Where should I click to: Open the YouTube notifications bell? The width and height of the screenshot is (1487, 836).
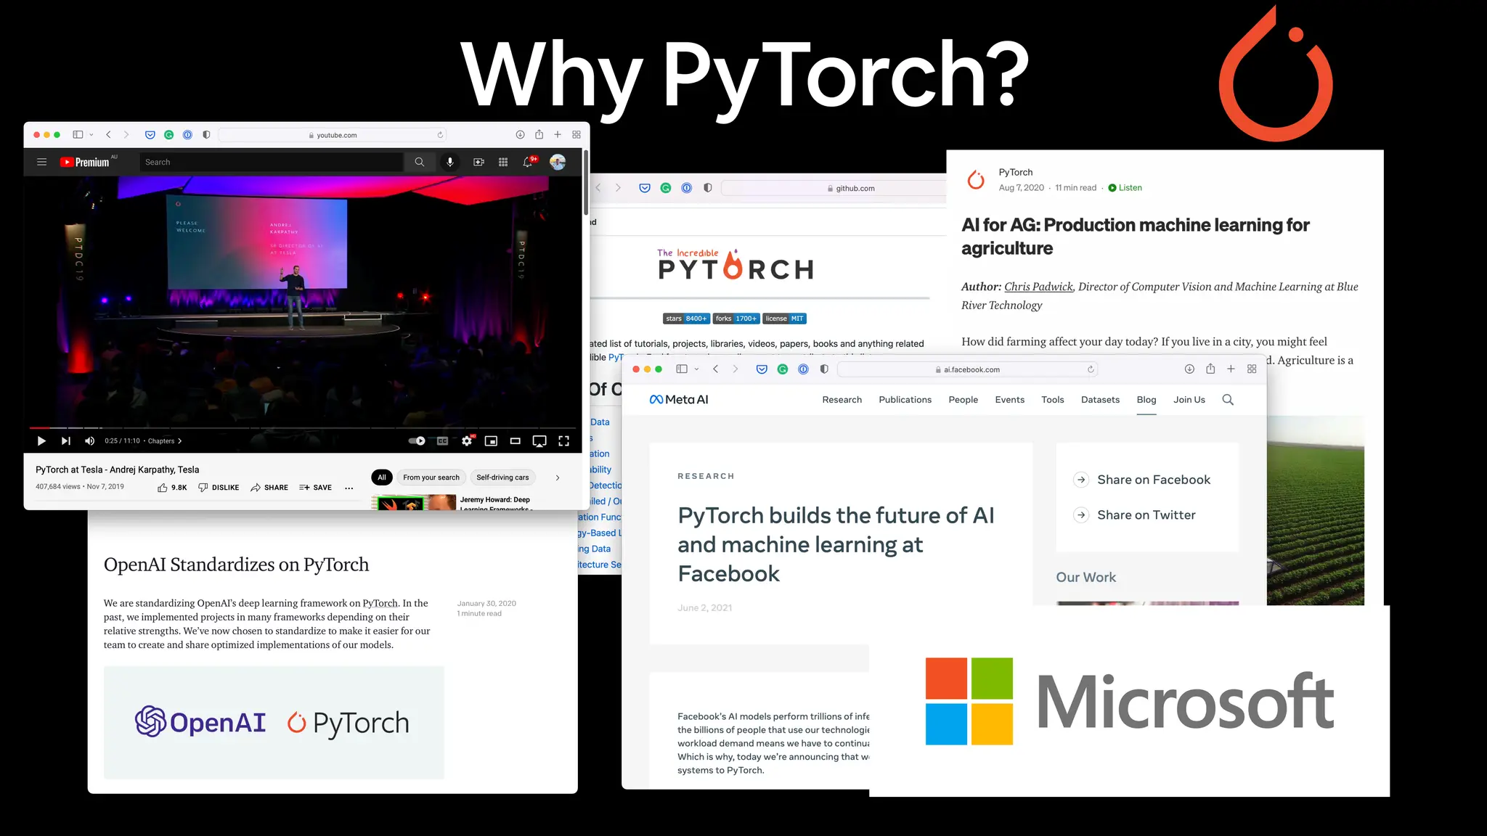click(x=528, y=162)
